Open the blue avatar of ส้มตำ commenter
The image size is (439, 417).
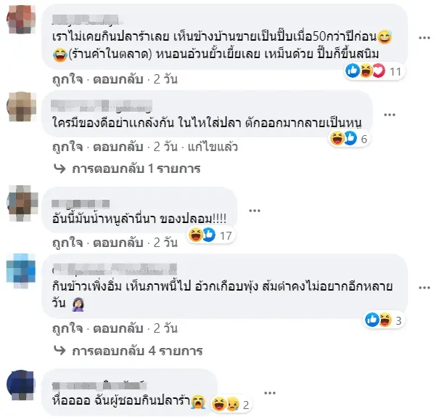coord(21,271)
